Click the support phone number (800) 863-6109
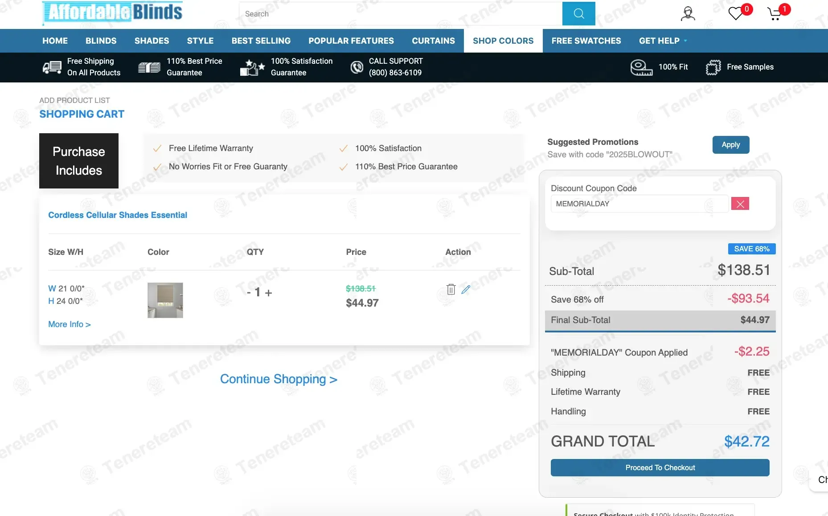Screen dimensions: 828x516 [x=395, y=73]
